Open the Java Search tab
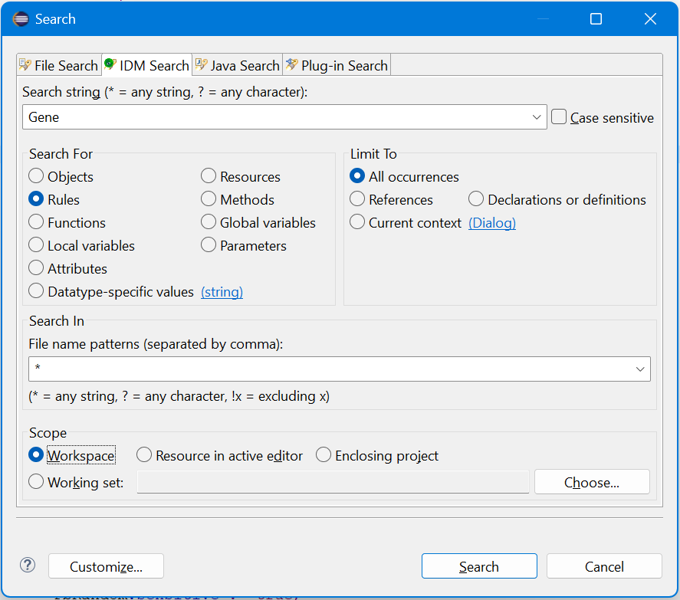The height and width of the screenshot is (600, 680). pos(237,66)
